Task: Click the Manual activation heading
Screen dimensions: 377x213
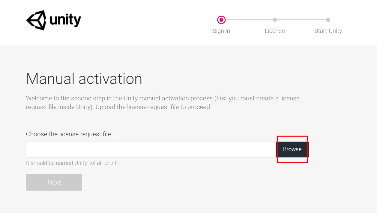Action: click(x=84, y=79)
